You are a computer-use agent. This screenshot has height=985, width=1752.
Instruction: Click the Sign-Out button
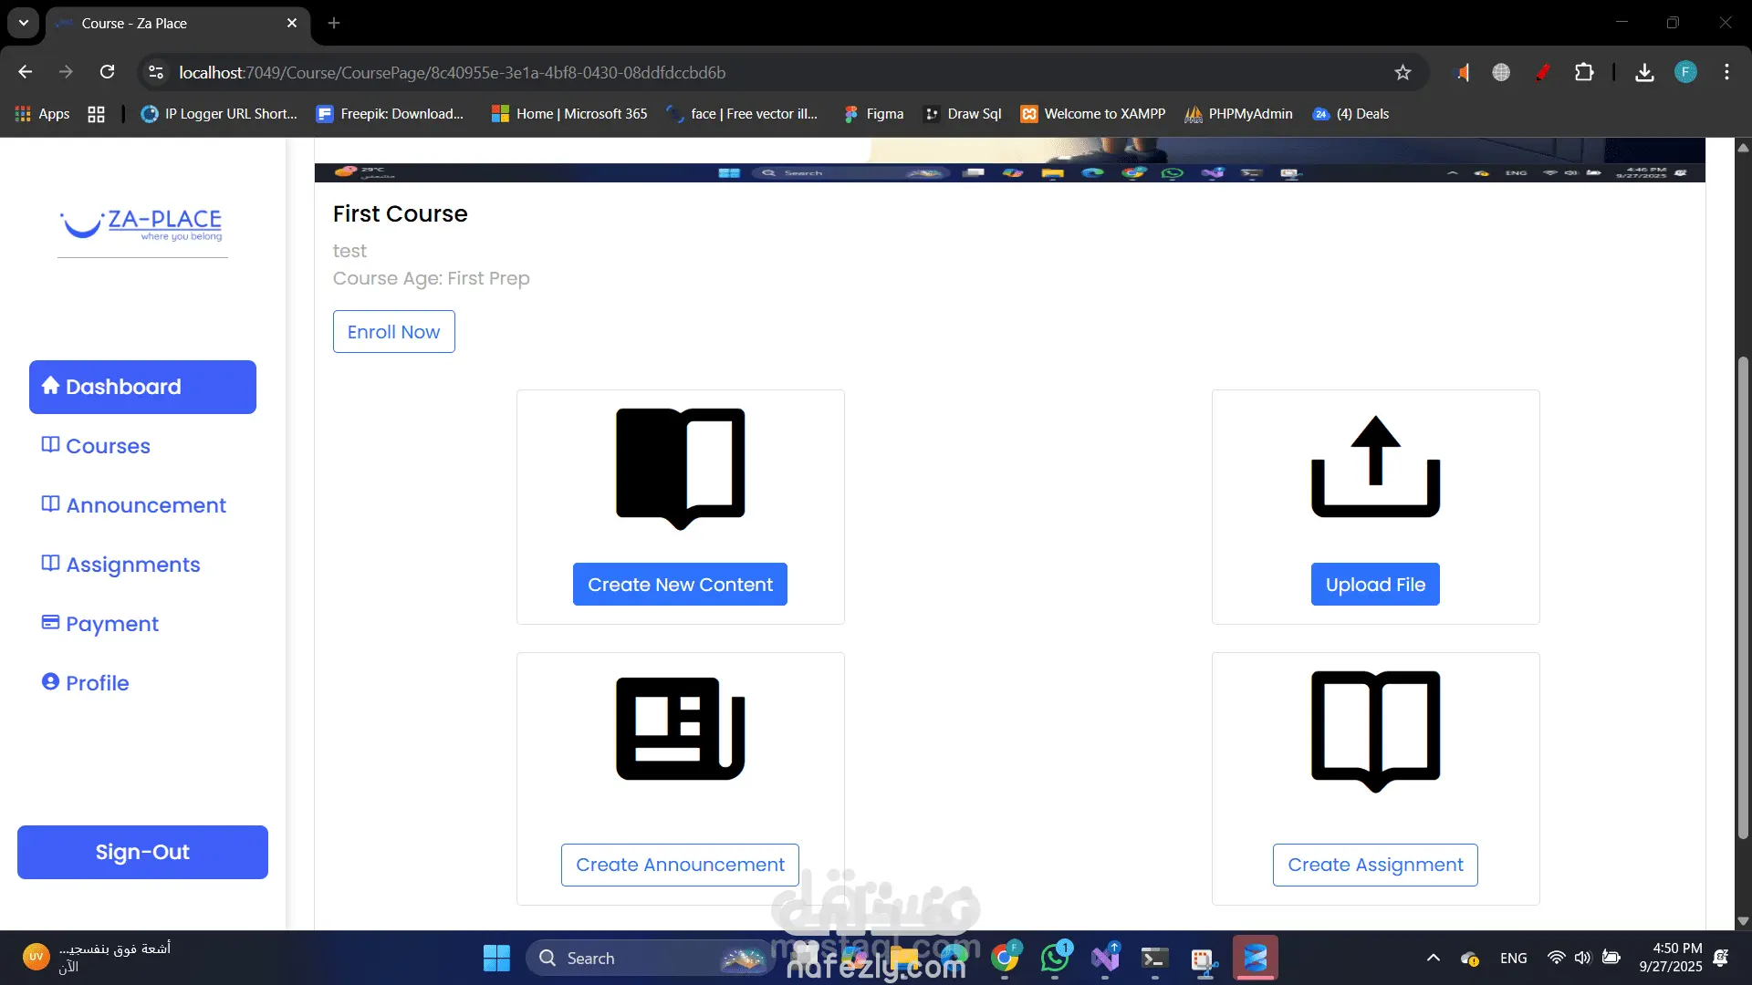[142, 852]
